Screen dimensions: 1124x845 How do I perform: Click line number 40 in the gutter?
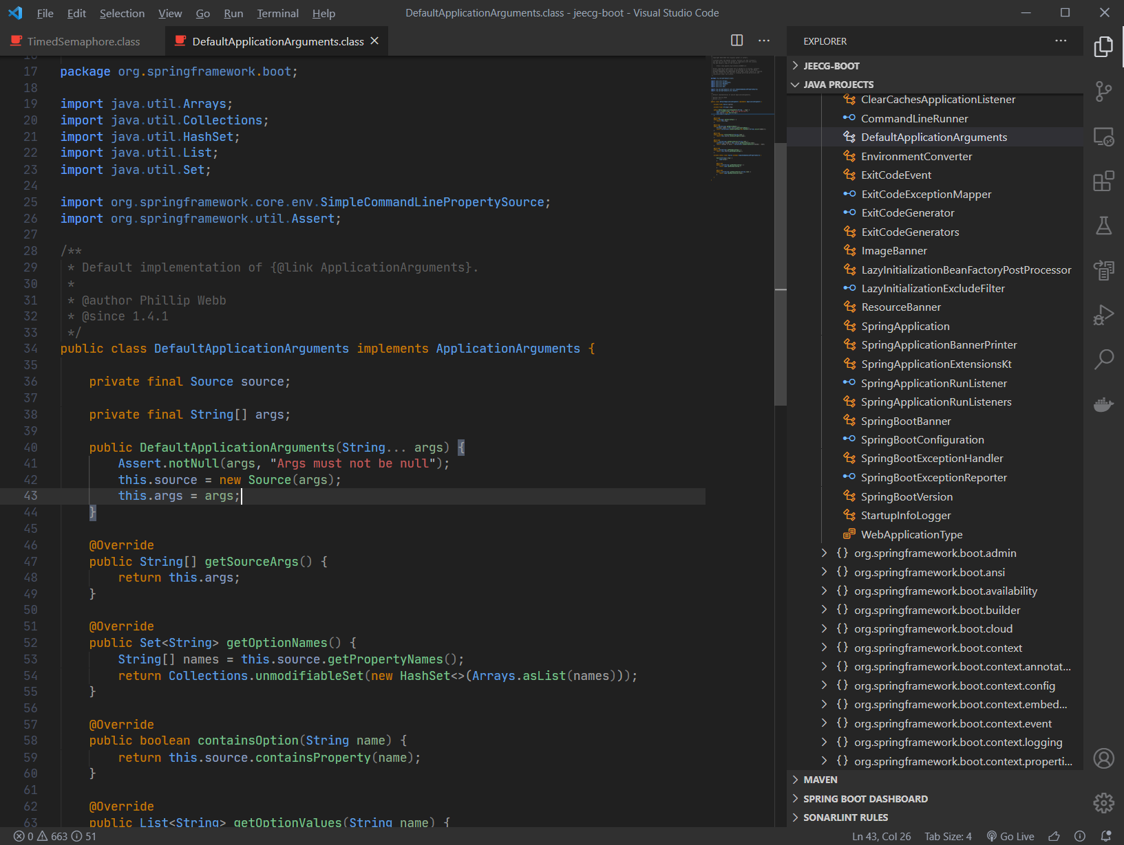(30, 447)
